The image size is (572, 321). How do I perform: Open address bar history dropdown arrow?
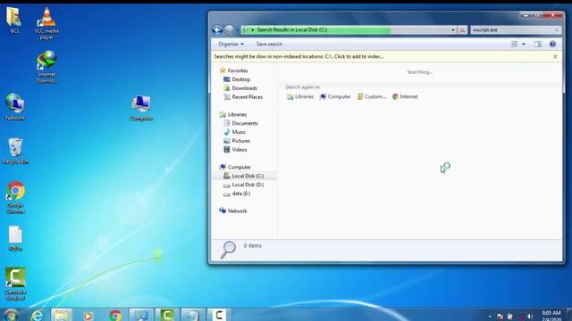pos(453,30)
